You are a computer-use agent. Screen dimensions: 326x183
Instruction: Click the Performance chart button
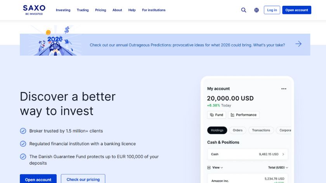(x=244, y=115)
